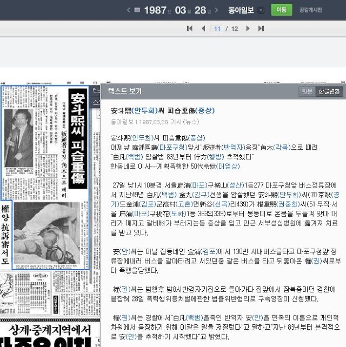Image resolution: width=346 pixels, height=347 pixels.
Task: Click the 성산 hangul link
Action: pyautogui.click(x=235, y=185)
